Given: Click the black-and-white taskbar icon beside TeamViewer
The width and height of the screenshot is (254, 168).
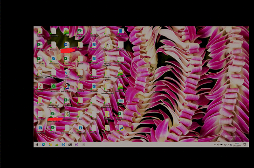Looking at the screenshot, I should [x=70, y=145].
